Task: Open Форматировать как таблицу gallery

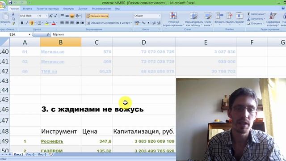Action: coord(193,19)
